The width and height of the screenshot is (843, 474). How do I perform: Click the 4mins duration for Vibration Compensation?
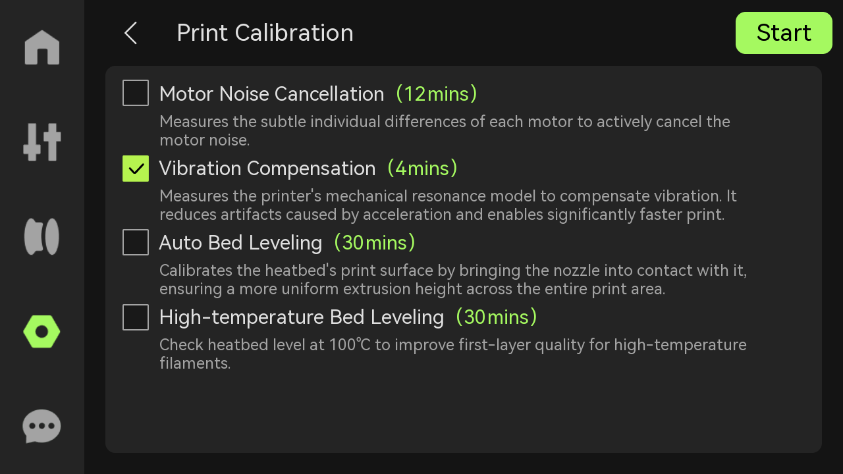tap(422, 169)
